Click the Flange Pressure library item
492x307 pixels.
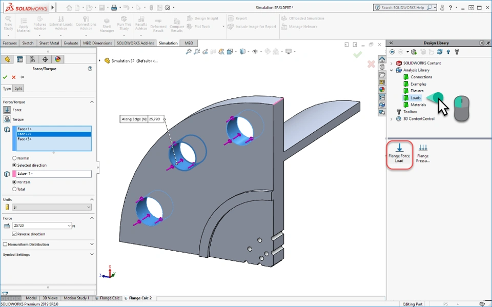[423, 154]
